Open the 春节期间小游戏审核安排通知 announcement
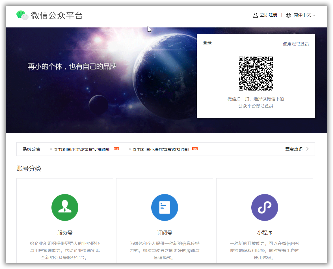 (x=82, y=149)
